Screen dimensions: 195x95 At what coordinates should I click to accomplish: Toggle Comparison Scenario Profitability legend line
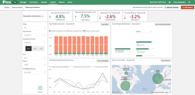click(x=80, y=67)
